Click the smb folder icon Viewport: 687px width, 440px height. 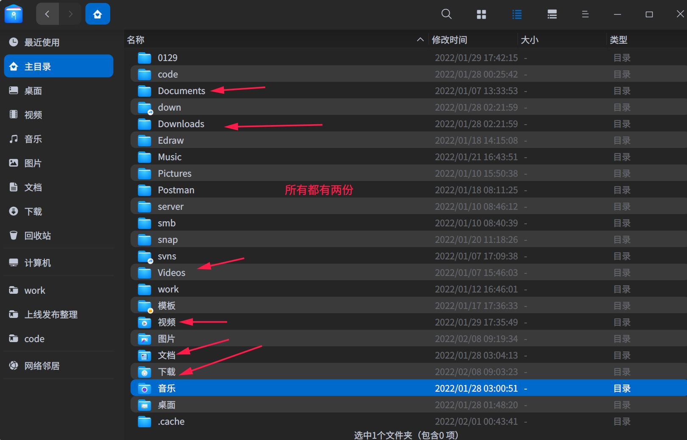tap(145, 223)
